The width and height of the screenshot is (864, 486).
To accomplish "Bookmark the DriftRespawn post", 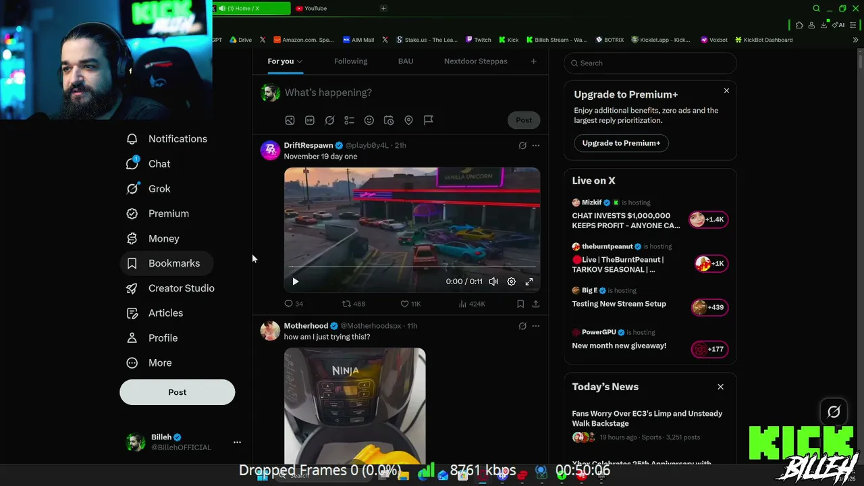I will coord(520,304).
